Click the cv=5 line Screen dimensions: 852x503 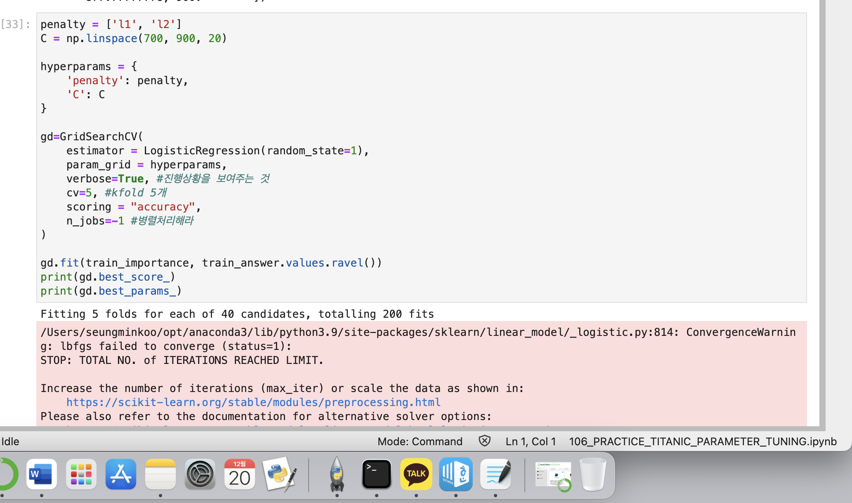pyautogui.click(x=117, y=193)
